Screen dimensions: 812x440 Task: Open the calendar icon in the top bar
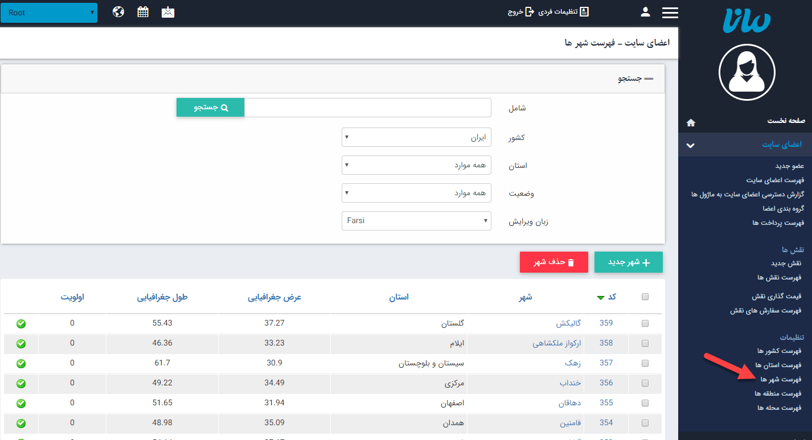(142, 11)
